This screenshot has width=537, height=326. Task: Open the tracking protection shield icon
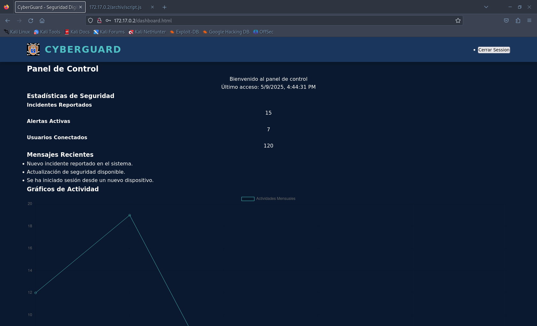(x=90, y=20)
